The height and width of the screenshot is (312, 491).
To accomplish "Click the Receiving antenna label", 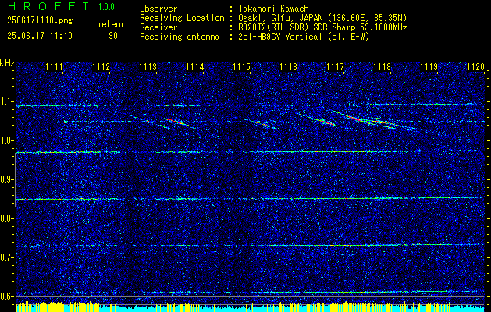I will pos(180,37).
